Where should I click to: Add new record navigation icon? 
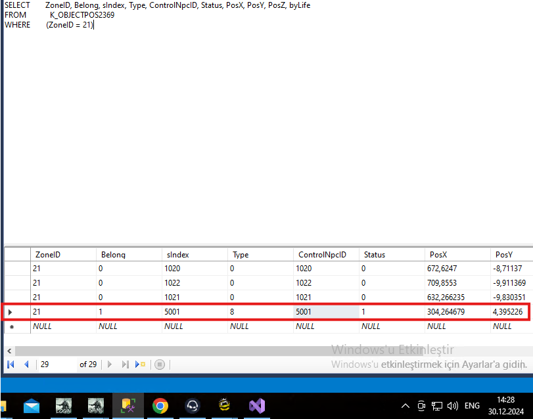pyautogui.click(x=140, y=364)
